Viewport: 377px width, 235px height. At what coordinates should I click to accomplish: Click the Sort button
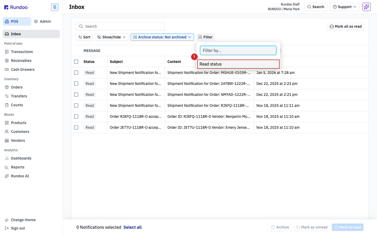[84, 37]
